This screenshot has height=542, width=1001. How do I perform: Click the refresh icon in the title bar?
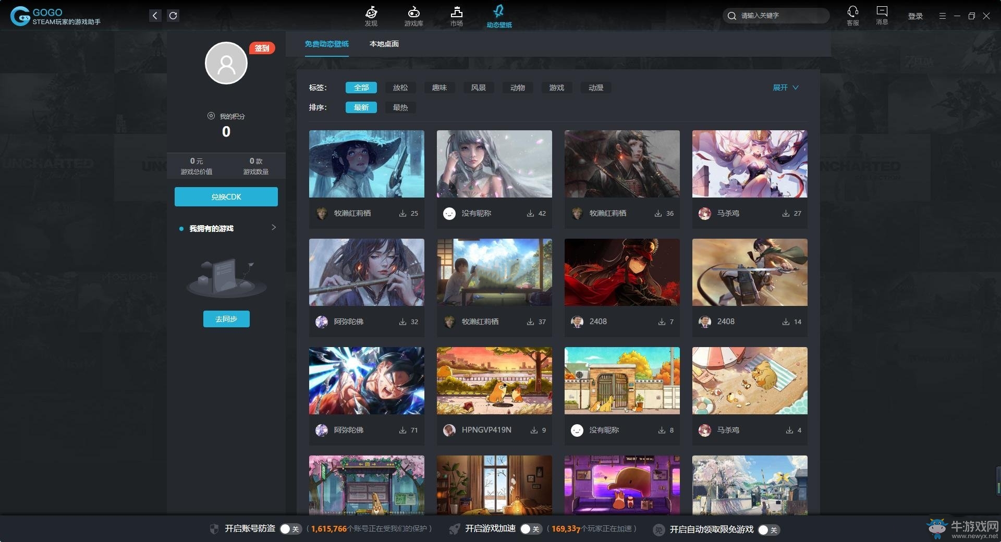point(173,16)
